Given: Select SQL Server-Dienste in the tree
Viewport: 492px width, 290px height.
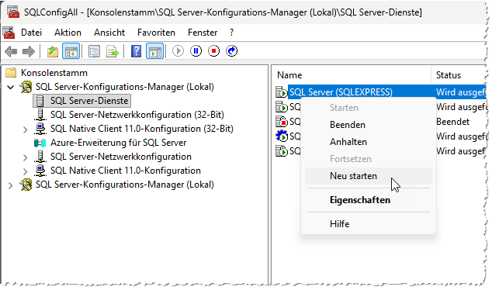Looking at the screenshot, I should (89, 101).
